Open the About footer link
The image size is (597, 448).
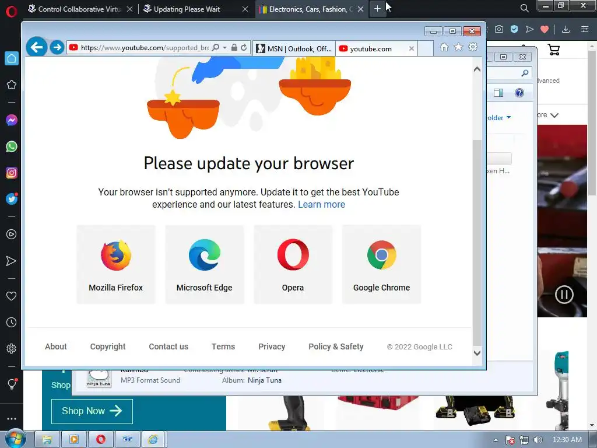click(x=55, y=346)
